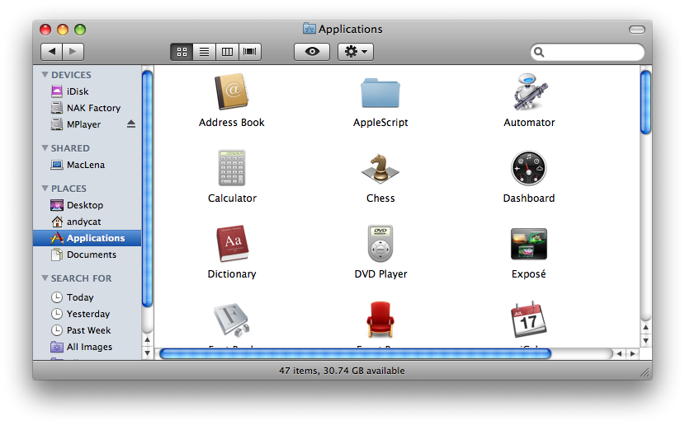Select the Chess knight icon
Viewport: 685px width, 425px height.
coord(380,168)
